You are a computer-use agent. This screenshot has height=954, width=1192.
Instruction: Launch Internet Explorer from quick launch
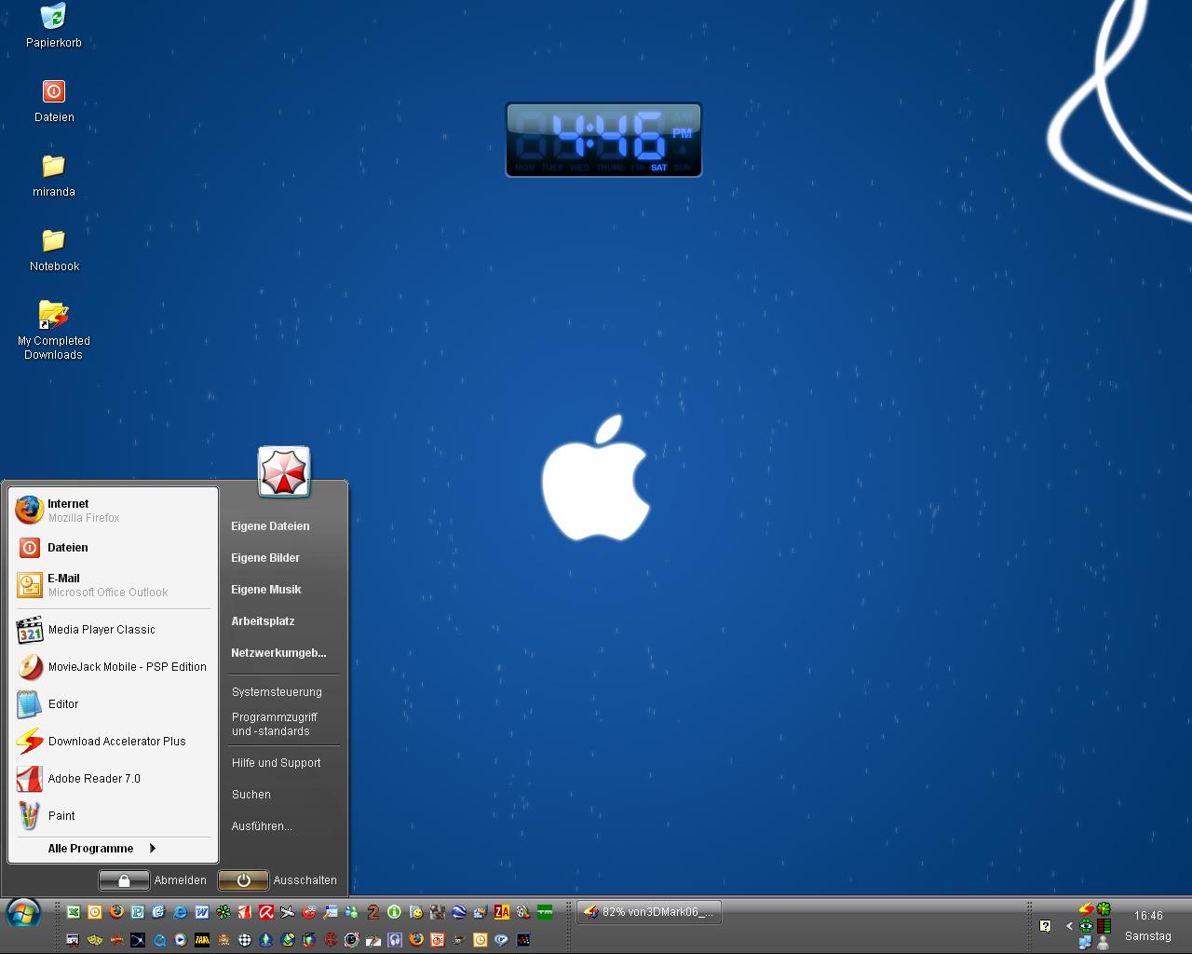[181, 912]
